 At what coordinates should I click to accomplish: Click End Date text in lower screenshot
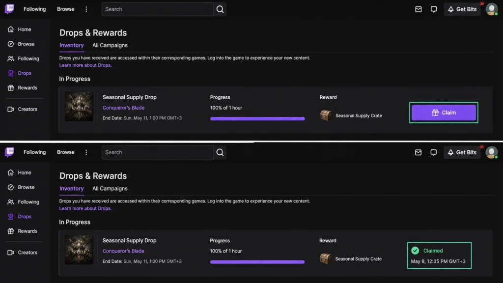[142, 261]
